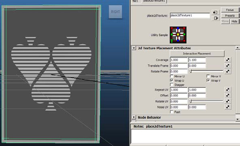Enable the Stagger checkbox
240x146 pixels.
coord(172,85)
